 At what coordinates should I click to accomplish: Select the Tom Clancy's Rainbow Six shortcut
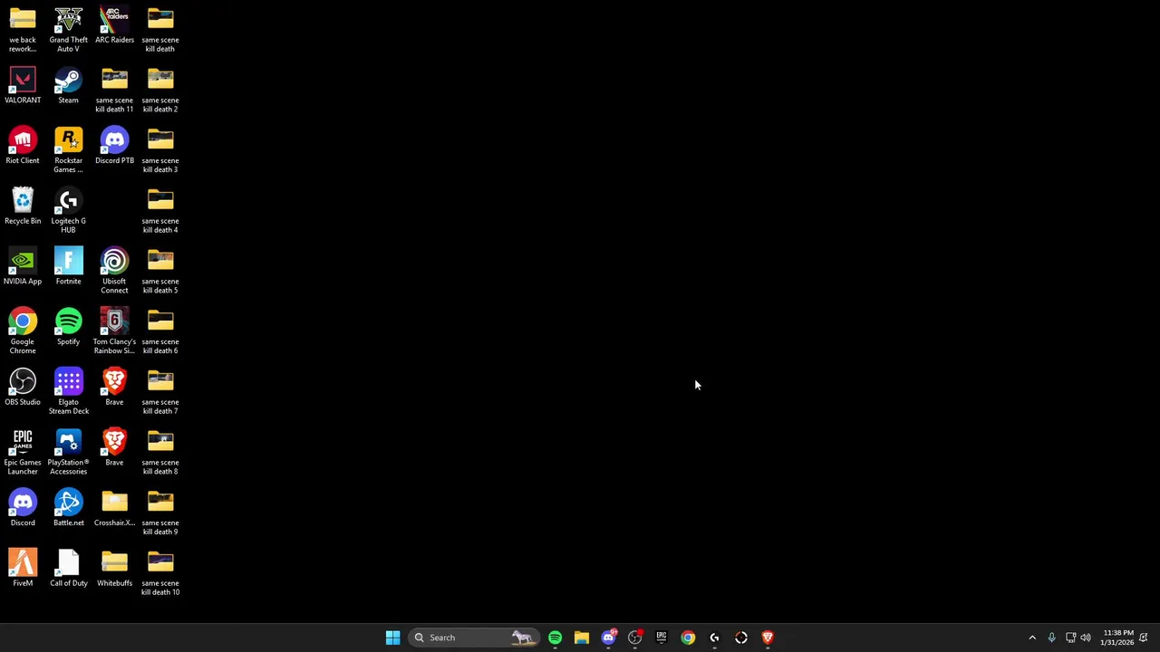coord(114,331)
